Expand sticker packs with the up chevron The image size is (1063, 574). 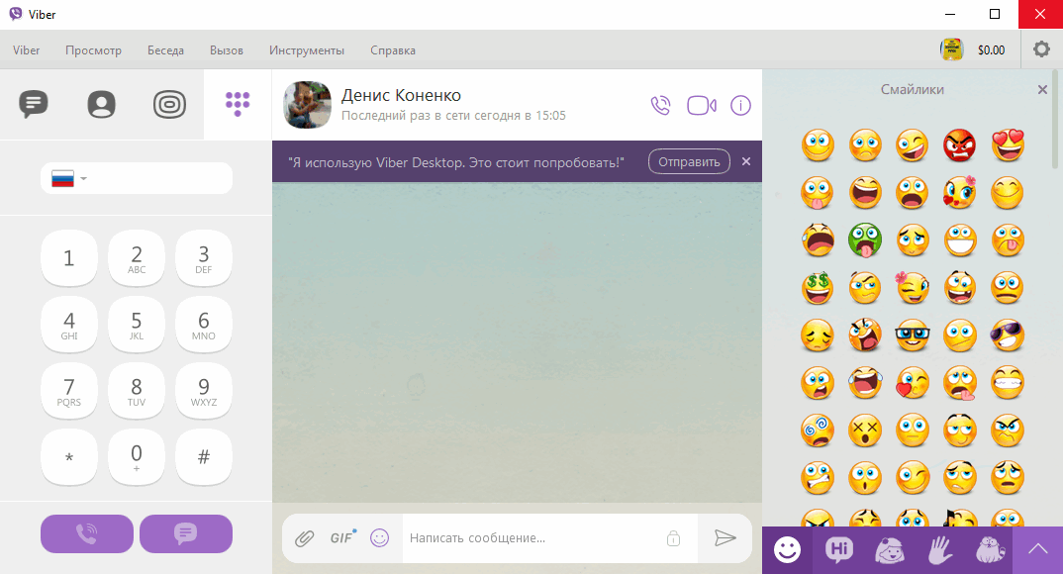click(1038, 549)
